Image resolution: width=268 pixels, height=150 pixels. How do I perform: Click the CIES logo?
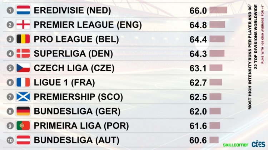[258, 144]
